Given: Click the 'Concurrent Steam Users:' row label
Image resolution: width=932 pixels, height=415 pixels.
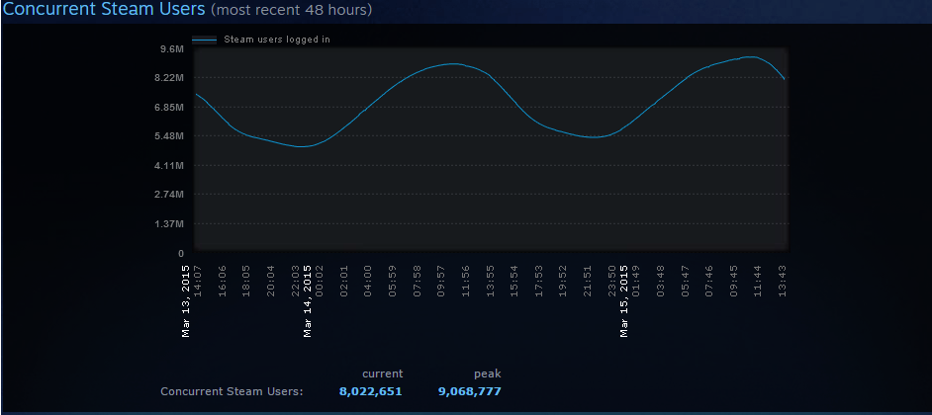Looking at the screenshot, I should (232, 392).
